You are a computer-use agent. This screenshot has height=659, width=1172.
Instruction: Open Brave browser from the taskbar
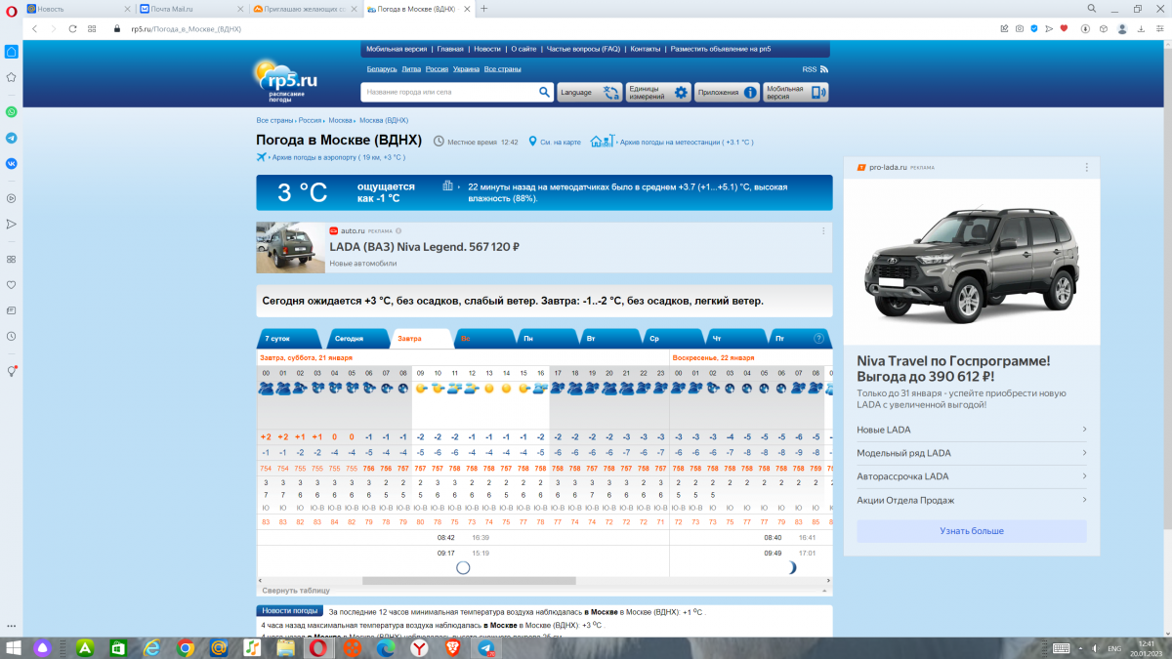pos(450,647)
